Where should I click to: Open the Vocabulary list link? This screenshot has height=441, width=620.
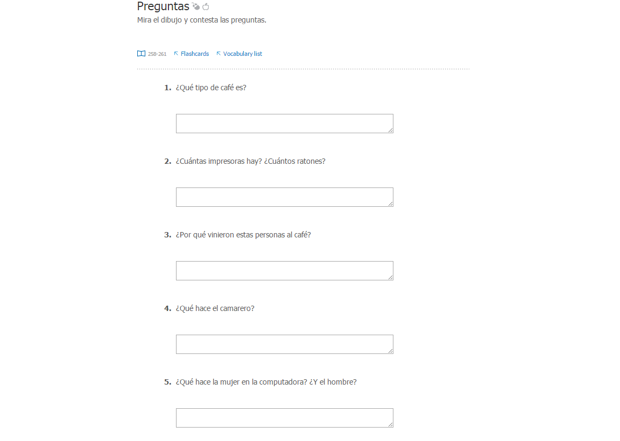coord(242,54)
